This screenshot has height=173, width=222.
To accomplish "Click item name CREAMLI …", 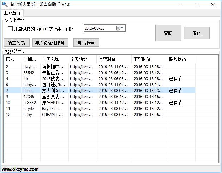I will pyautogui.click(x=52, y=115).
